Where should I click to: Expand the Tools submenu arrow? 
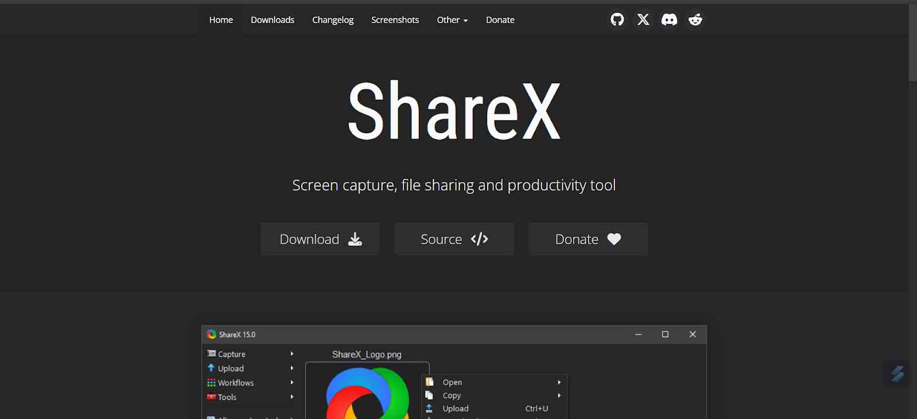click(x=292, y=397)
